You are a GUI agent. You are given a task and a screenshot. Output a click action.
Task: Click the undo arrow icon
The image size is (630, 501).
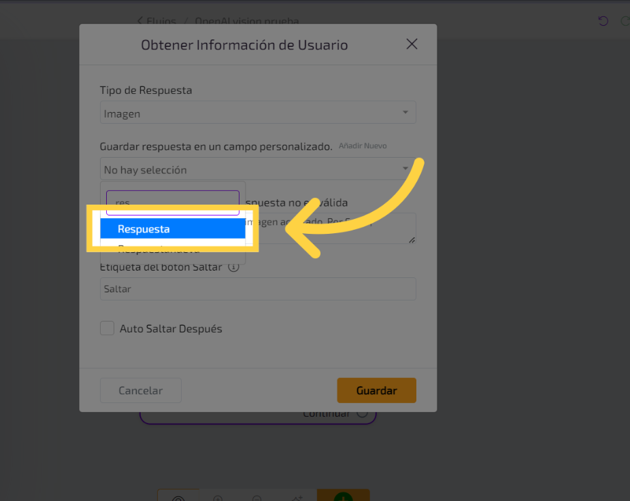click(x=603, y=21)
